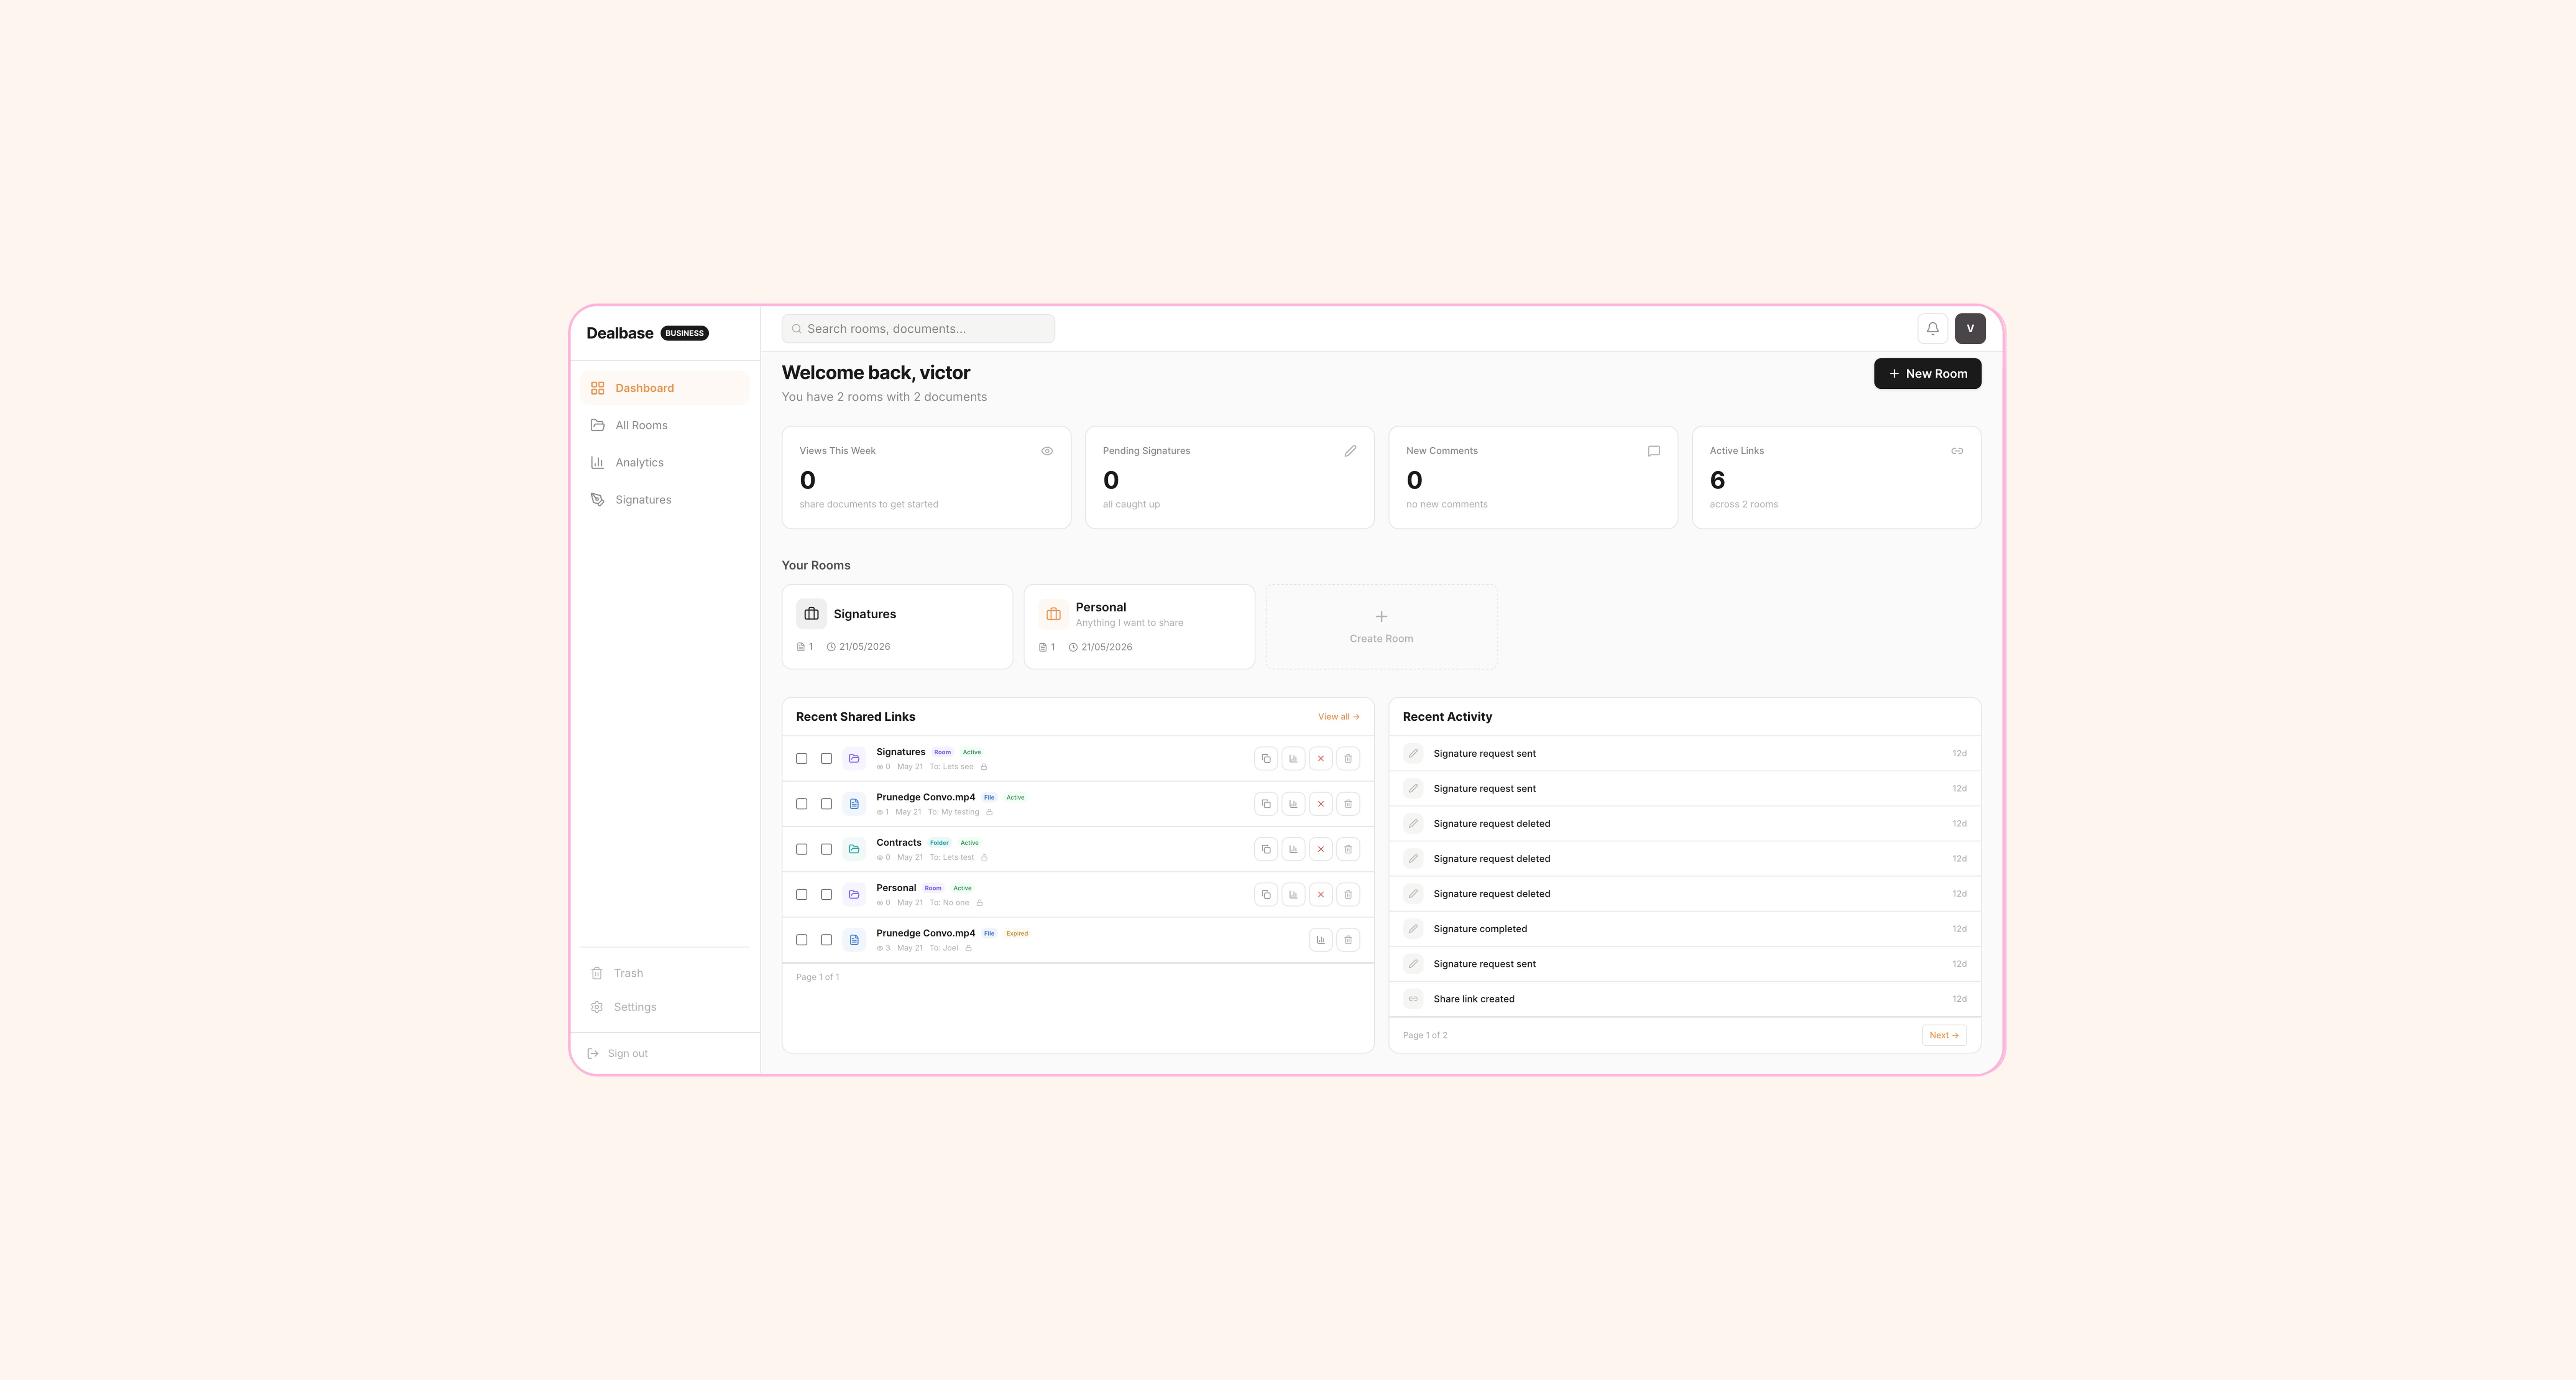Delete the active Prunedge Convo.mp4 link
Image resolution: width=2576 pixels, height=1380 pixels.
pos(1348,804)
